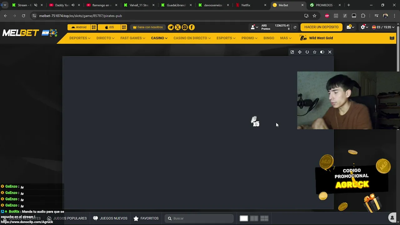Click the Gana con nosotros button
The image size is (400, 225).
click(148, 27)
